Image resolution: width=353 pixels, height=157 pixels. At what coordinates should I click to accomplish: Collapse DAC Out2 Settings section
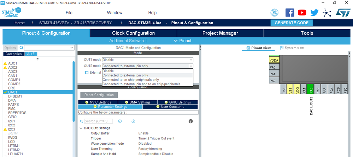[81, 128]
